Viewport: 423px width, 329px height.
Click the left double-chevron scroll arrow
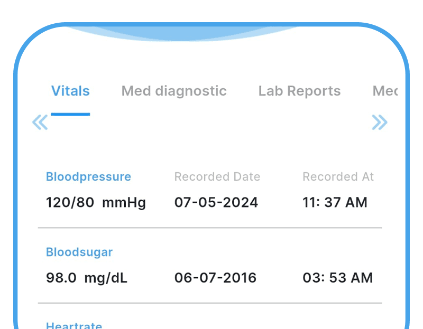40,122
